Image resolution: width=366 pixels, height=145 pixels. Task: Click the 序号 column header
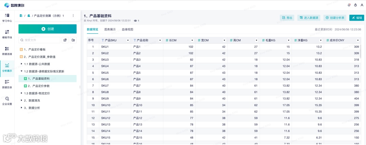[93, 40]
